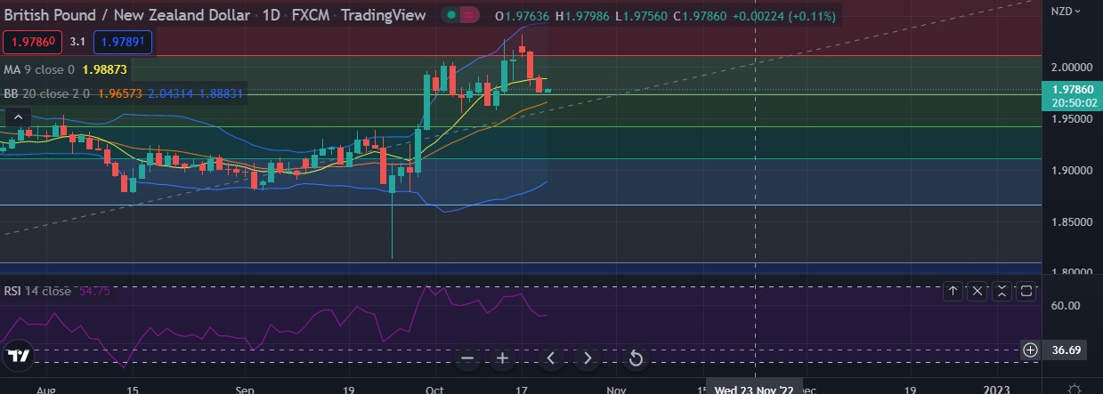Screen dimensions: 1103x394
Task: Click the TradingView logo in the corner
Action: [x=19, y=356]
